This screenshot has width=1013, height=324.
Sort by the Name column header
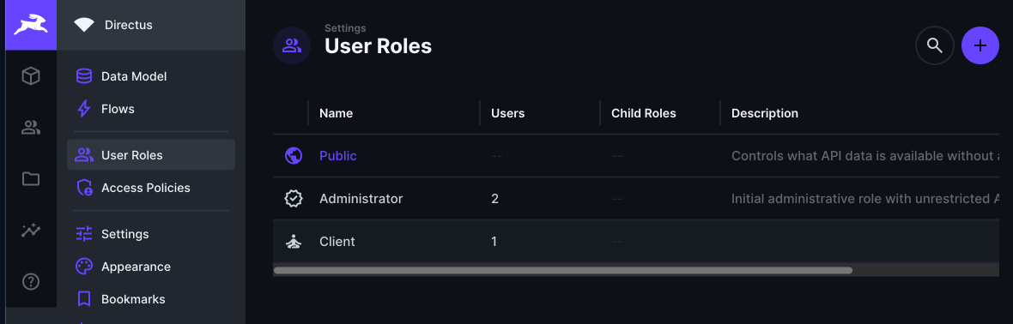[336, 113]
